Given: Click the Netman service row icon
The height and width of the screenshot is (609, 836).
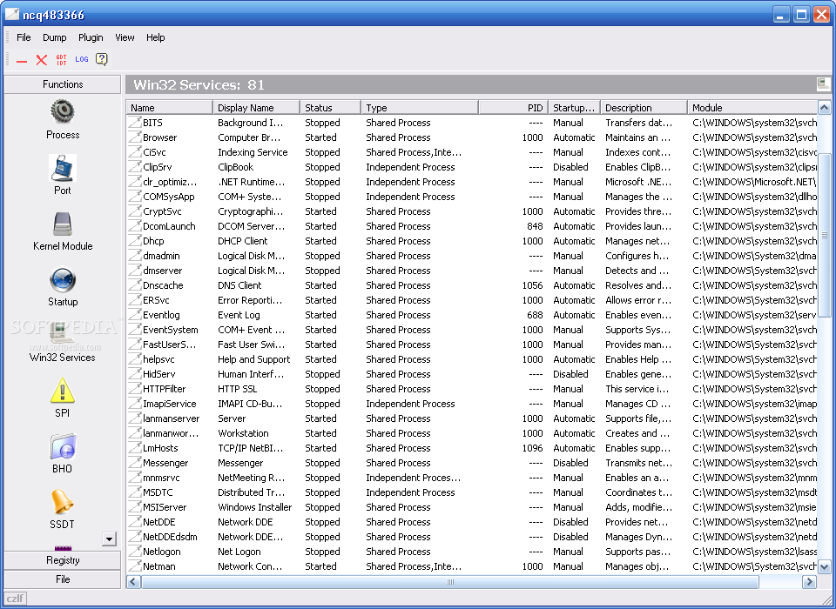Looking at the screenshot, I should point(134,566).
